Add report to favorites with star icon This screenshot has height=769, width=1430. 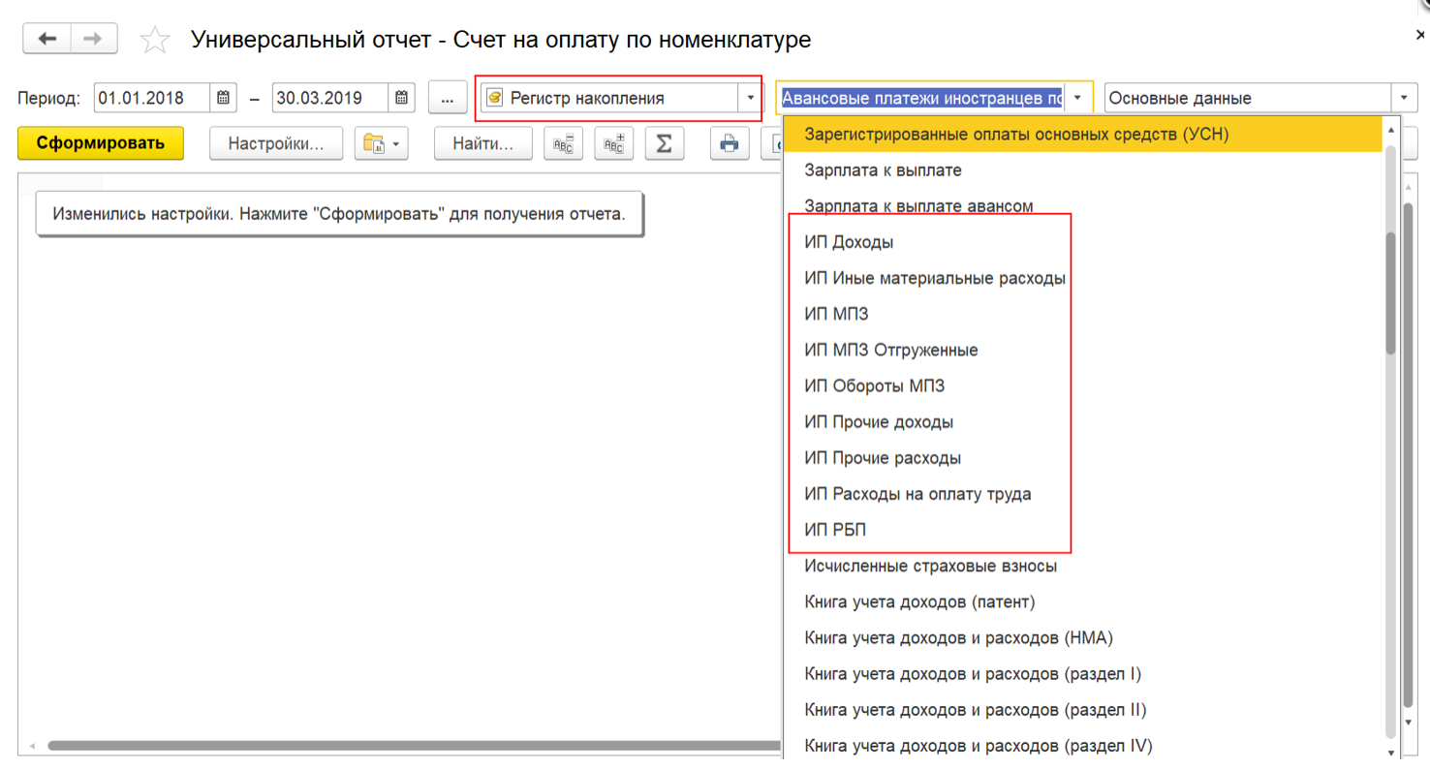click(155, 40)
